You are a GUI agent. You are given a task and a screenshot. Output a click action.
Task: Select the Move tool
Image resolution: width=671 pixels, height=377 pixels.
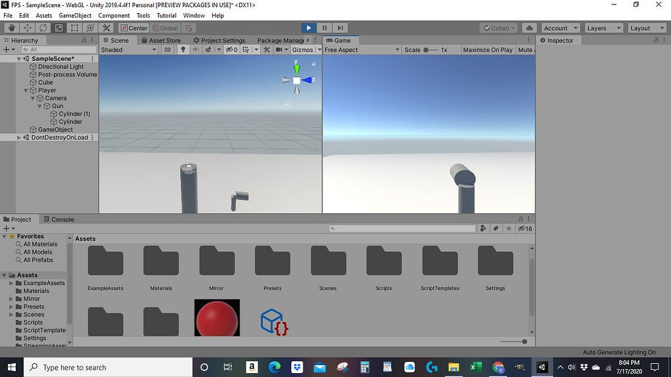pyautogui.click(x=28, y=28)
